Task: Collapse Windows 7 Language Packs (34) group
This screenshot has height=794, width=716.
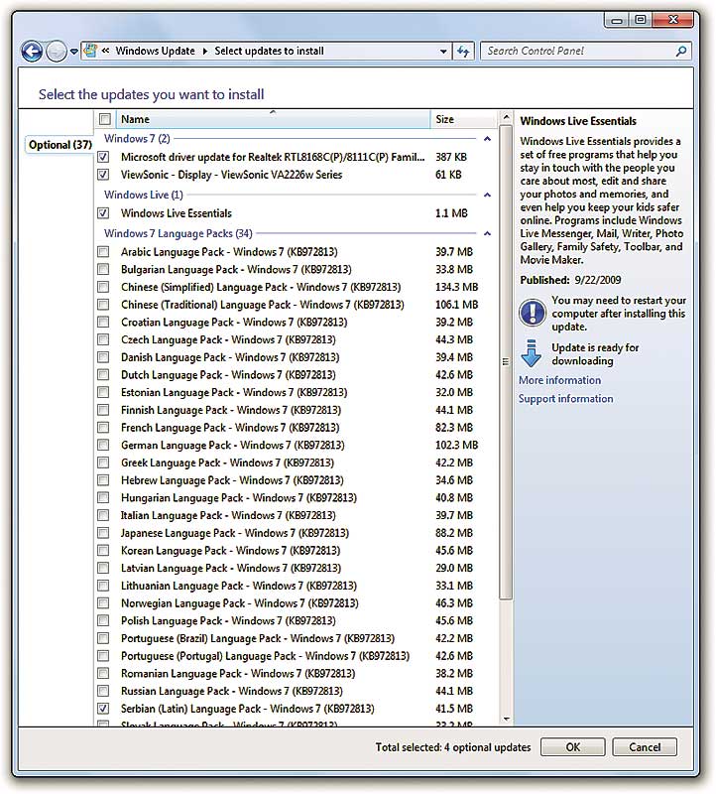Action: coord(487,233)
